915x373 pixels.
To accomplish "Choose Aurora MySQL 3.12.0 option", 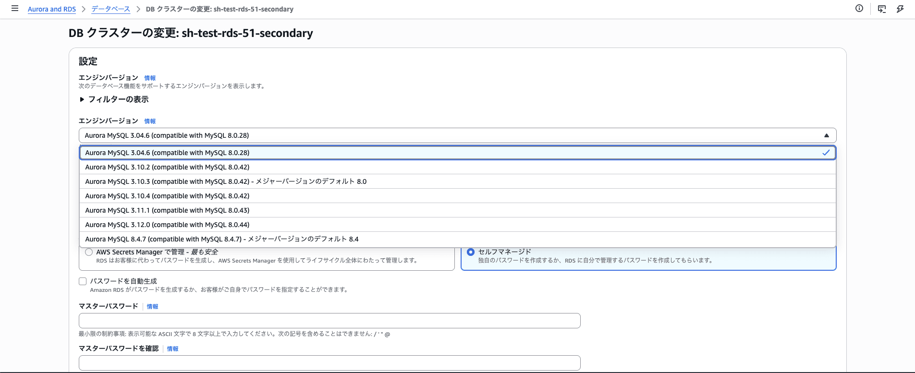I will coord(458,225).
